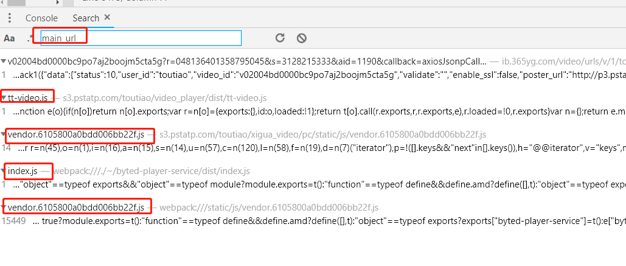Open the v02004bd0000bc9po7aj2boojm5cta5g request result
This screenshot has height=266, width=626.
247,61
